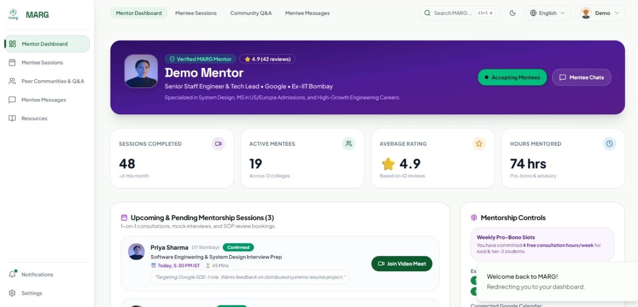Open Mentee Chats button
638x307 pixels.
[x=582, y=77]
